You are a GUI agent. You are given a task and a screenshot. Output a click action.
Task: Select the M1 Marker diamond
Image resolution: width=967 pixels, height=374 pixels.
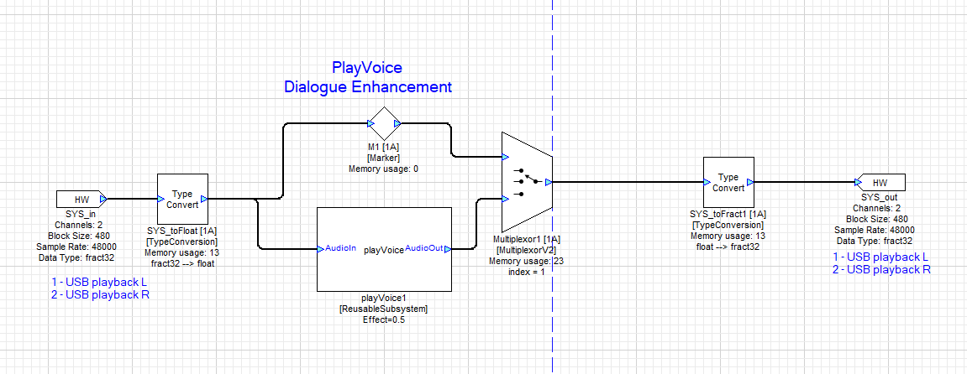pyautogui.click(x=384, y=123)
